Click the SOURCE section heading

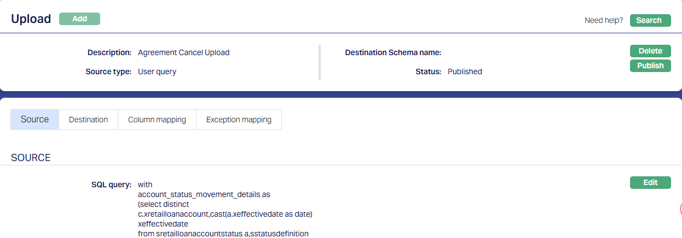click(31, 158)
